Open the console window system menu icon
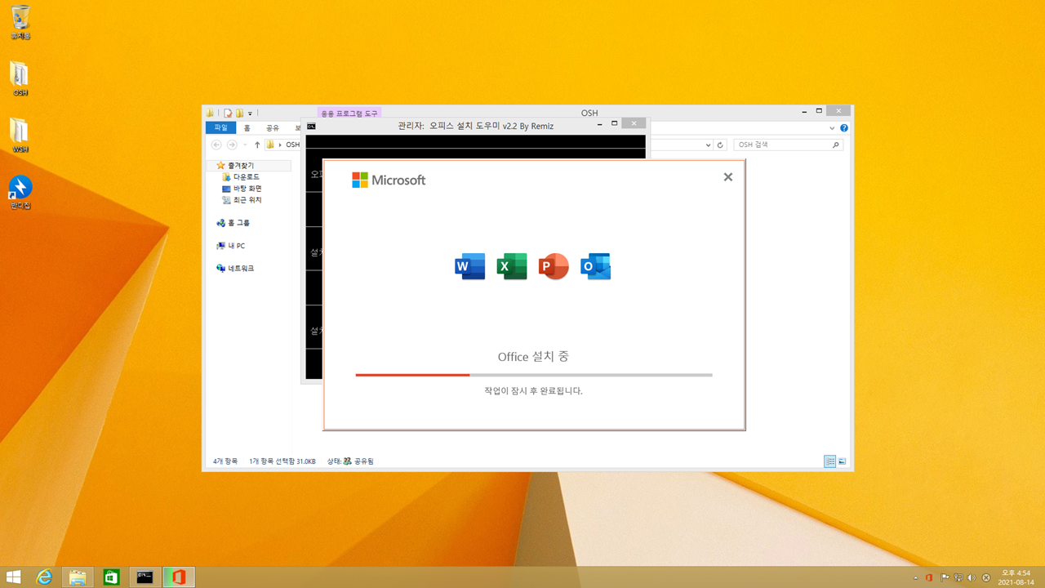 (x=311, y=125)
